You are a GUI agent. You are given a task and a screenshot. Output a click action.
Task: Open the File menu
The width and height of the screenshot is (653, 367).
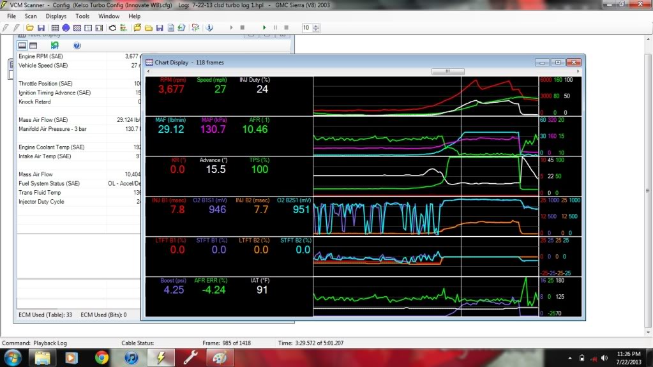(11, 16)
